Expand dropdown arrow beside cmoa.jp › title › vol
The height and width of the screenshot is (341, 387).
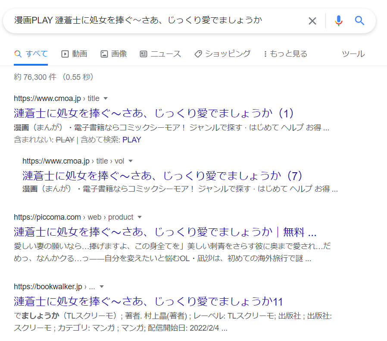[x=131, y=161]
